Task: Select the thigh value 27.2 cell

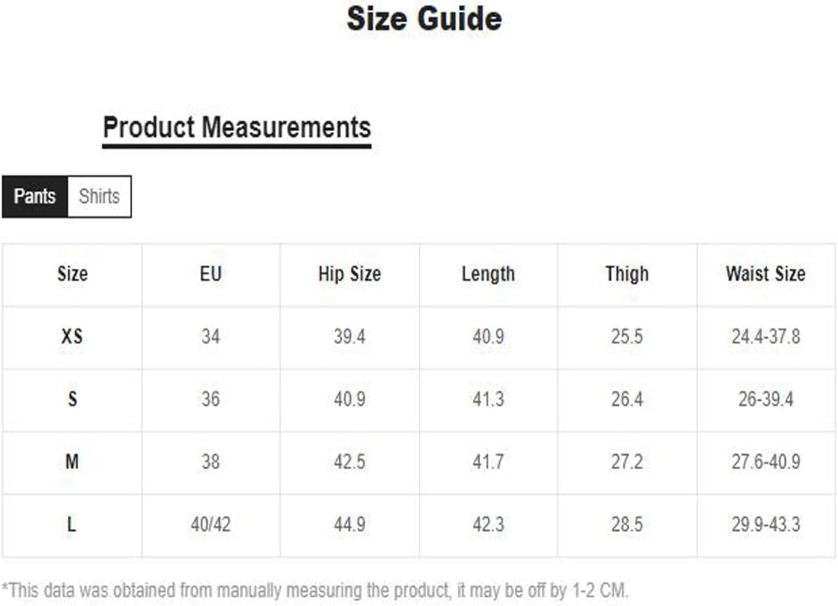Action: [627, 462]
